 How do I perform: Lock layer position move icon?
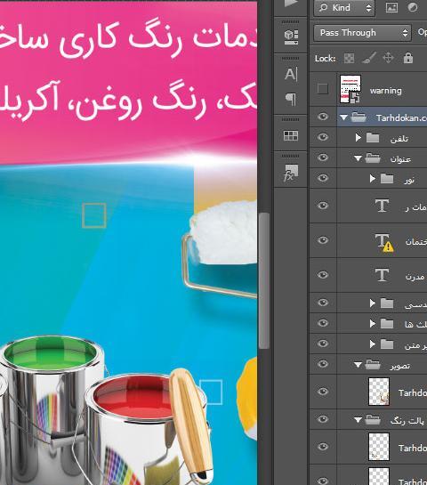388,58
